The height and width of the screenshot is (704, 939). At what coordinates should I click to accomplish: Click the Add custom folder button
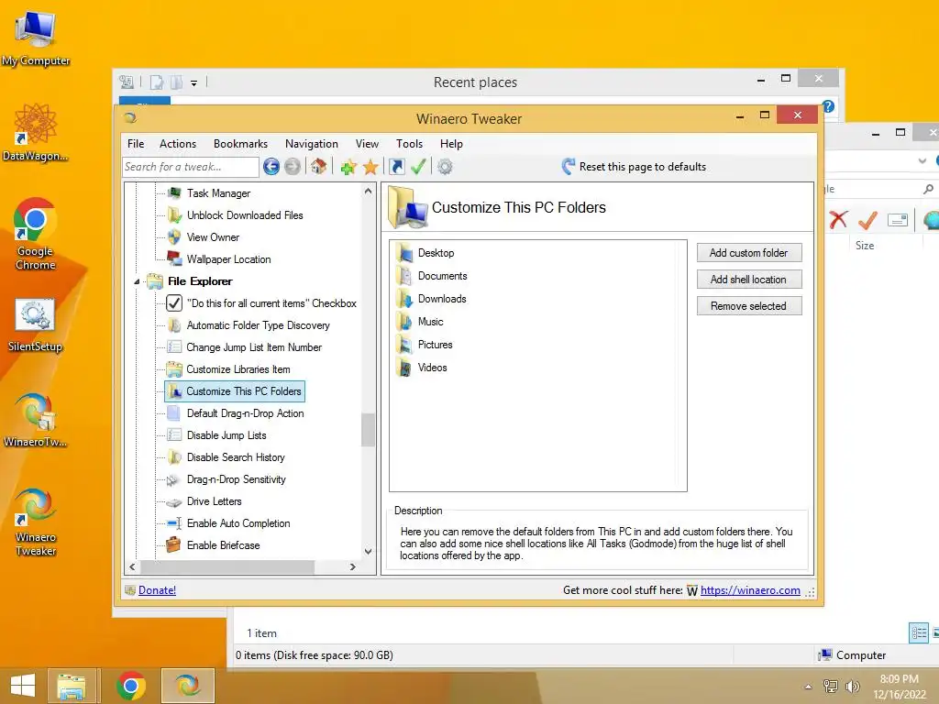[749, 253]
